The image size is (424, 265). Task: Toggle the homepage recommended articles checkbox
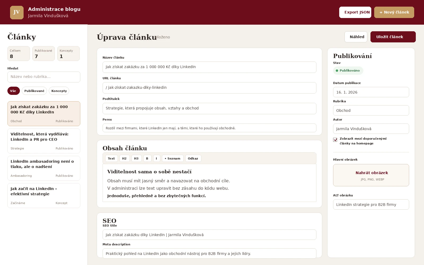point(335,140)
